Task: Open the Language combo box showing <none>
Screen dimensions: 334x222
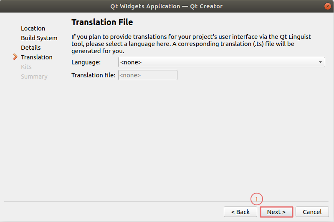Action: pyautogui.click(x=217, y=62)
